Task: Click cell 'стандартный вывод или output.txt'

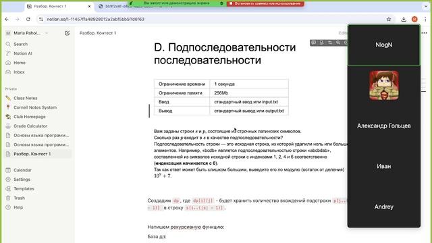Action: click(x=249, y=111)
